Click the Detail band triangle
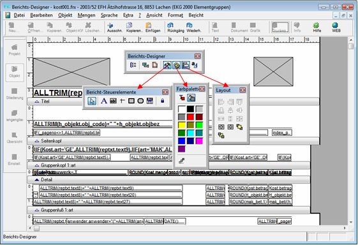The width and height of the screenshot is (358, 245). (x=37, y=180)
